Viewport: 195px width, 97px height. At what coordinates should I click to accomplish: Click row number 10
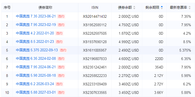7,93
